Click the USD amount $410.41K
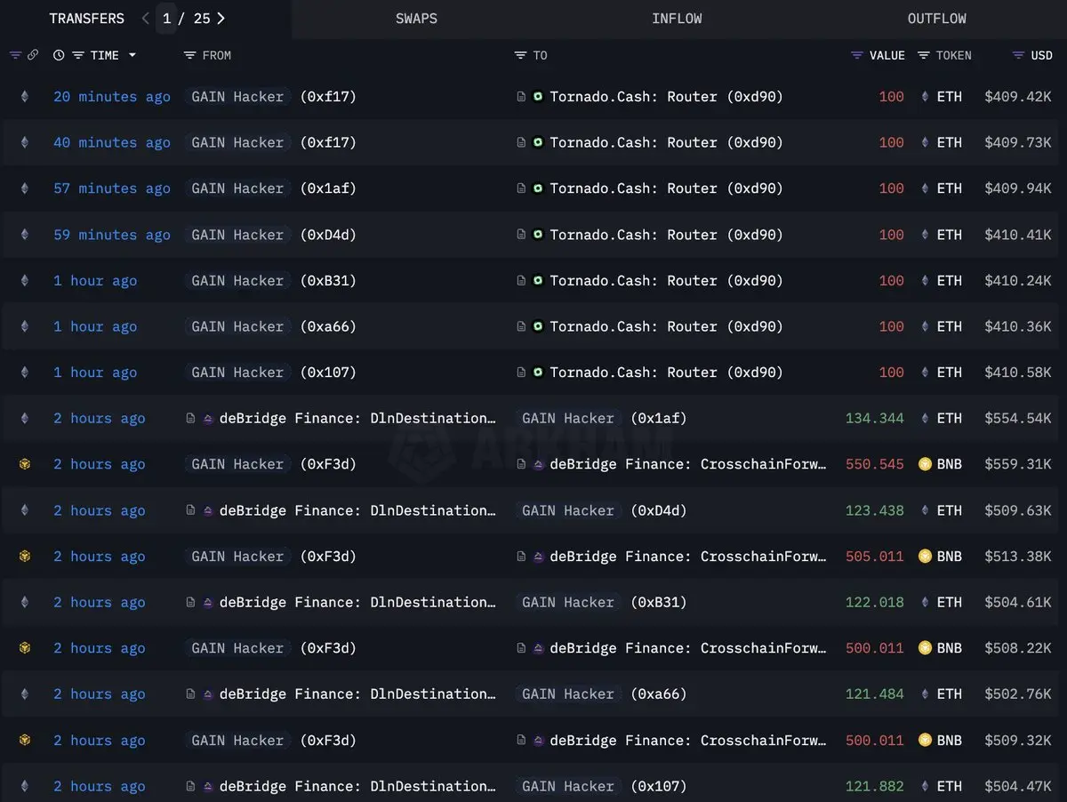 [x=1018, y=235]
